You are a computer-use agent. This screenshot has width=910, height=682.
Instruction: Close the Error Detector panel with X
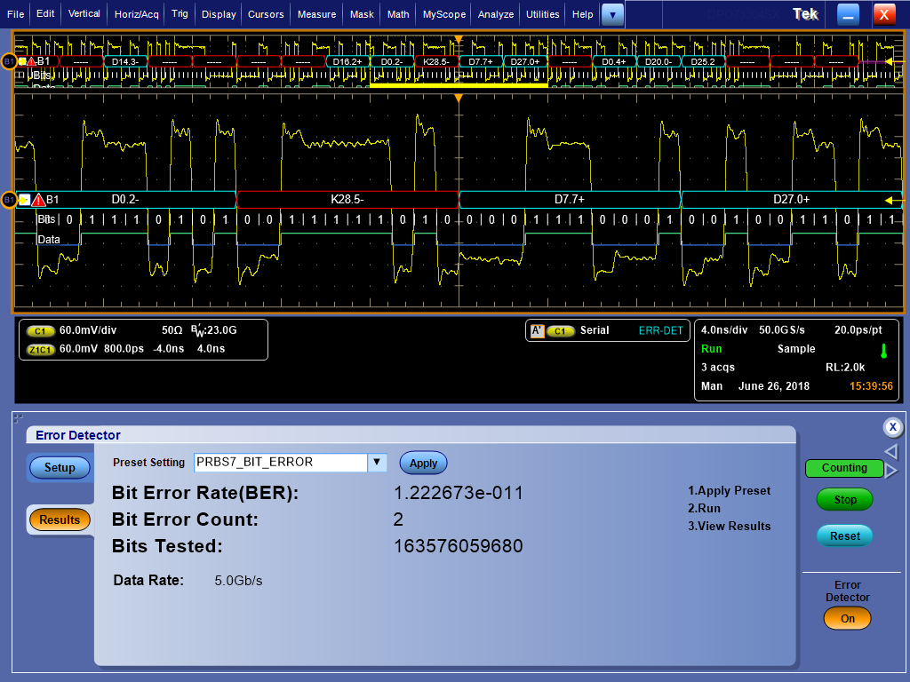(892, 428)
